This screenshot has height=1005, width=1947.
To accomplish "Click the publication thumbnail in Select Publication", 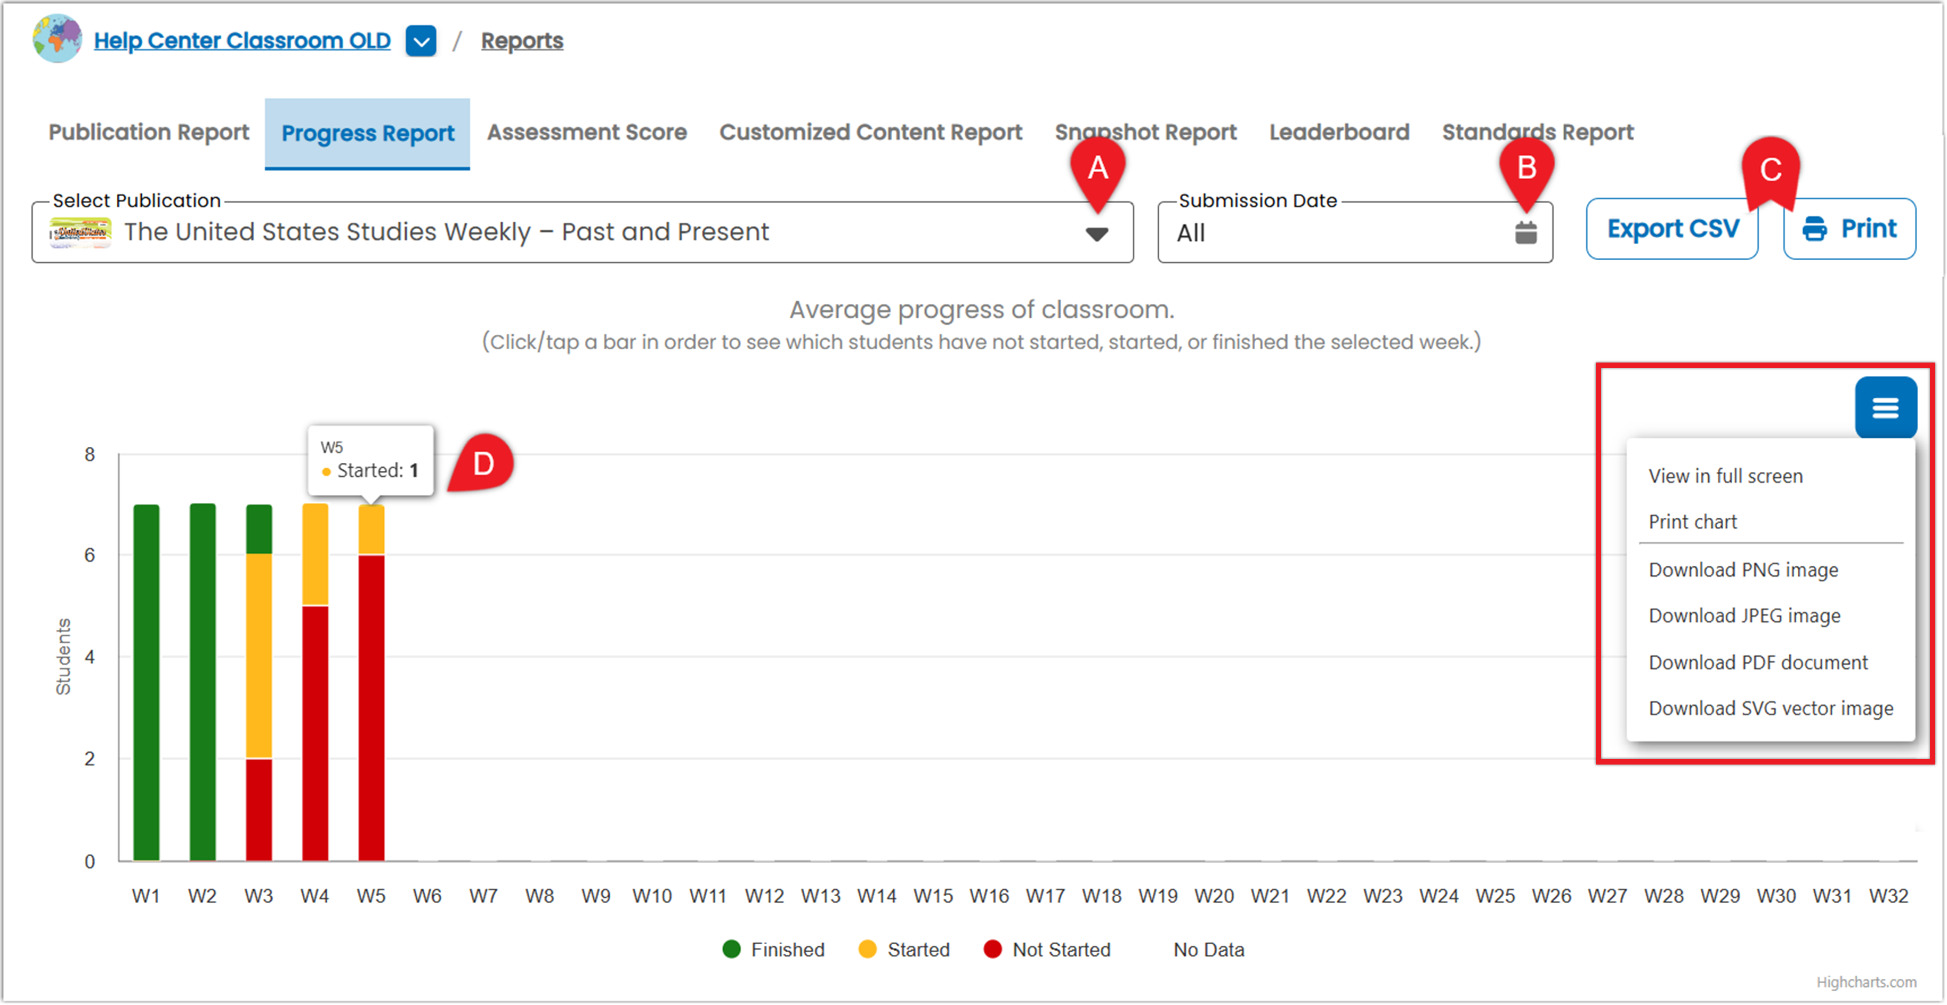I will pyautogui.click(x=80, y=232).
